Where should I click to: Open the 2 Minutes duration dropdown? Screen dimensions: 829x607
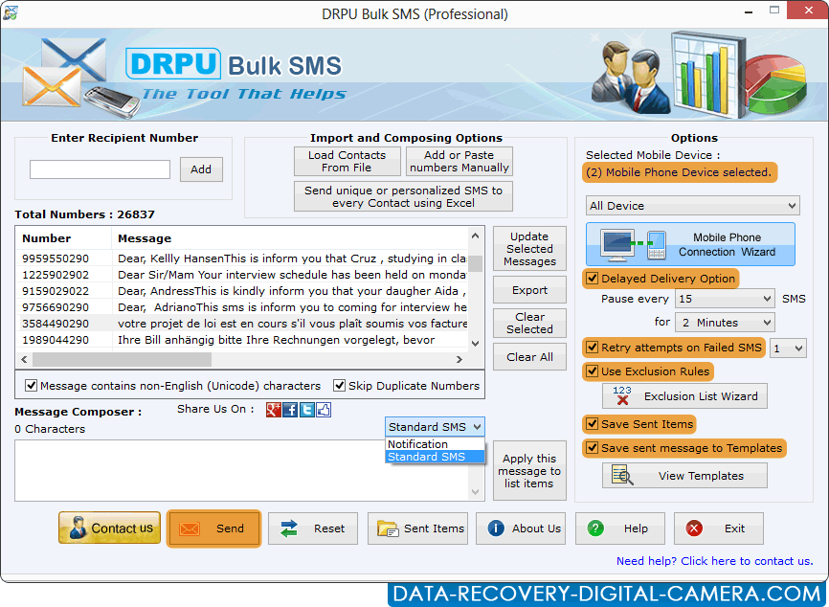725,322
